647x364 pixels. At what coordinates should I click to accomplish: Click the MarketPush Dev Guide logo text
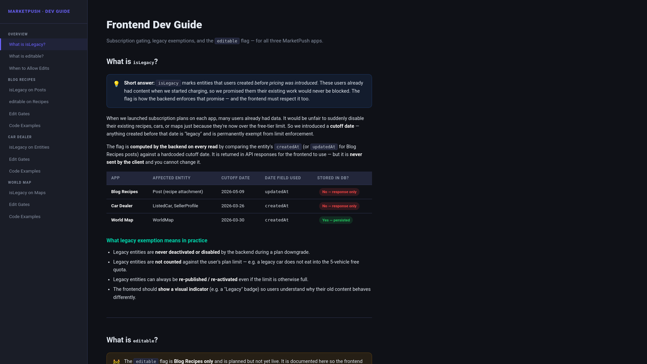click(x=39, y=11)
